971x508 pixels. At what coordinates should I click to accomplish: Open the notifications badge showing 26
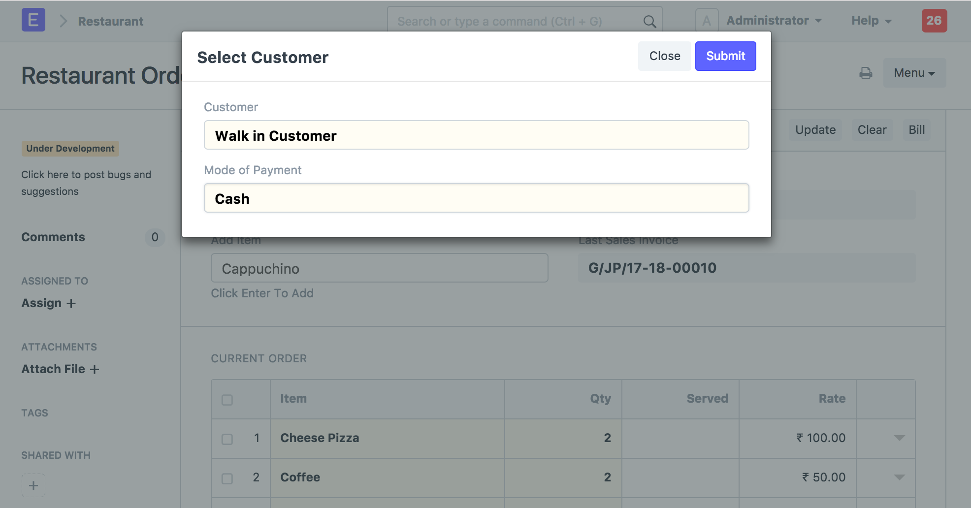click(x=934, y=21)
